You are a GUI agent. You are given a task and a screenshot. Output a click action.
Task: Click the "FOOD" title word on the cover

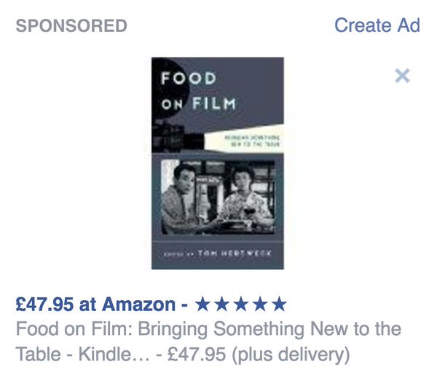pos(189,78)
